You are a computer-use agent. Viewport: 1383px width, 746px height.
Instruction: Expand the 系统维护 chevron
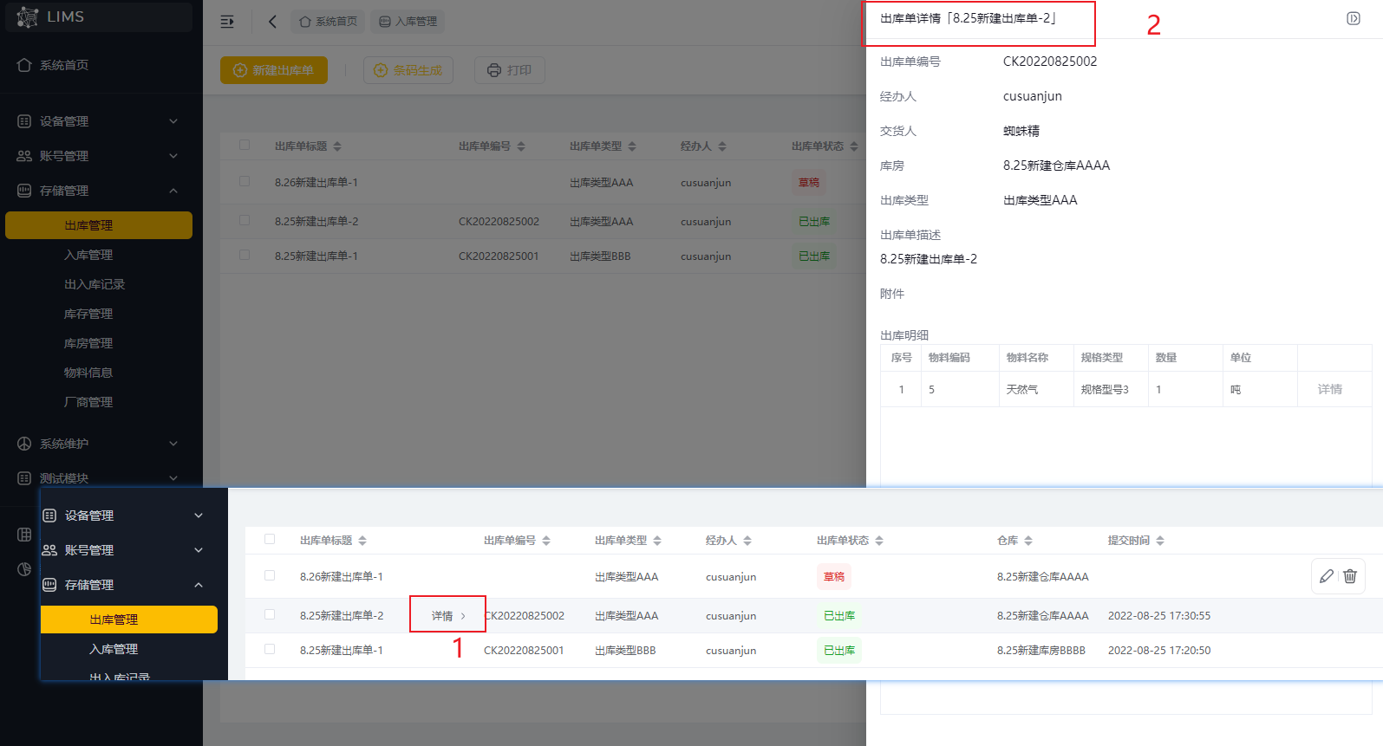tap(173, 444)
